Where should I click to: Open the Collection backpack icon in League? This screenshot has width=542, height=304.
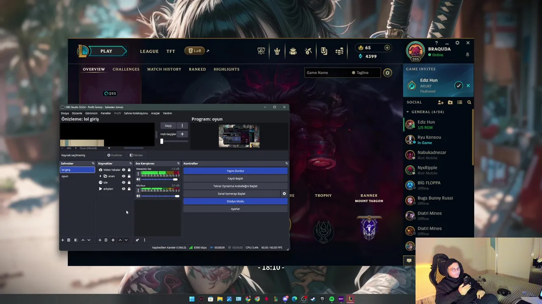[x=293, y=51]
